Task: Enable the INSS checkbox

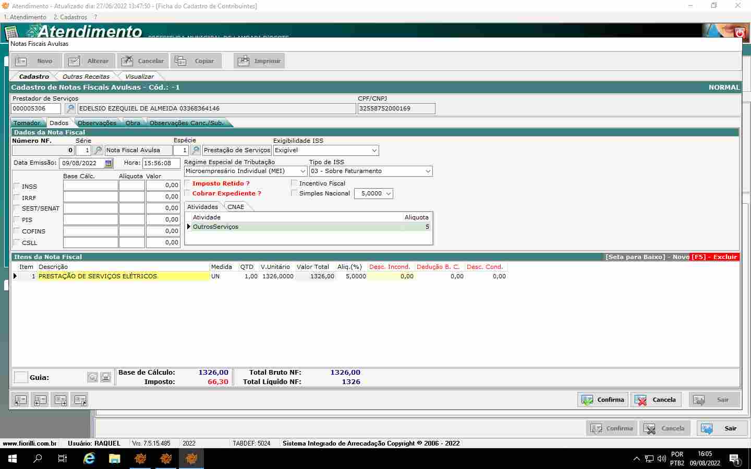Action: [x=17, y=186]
